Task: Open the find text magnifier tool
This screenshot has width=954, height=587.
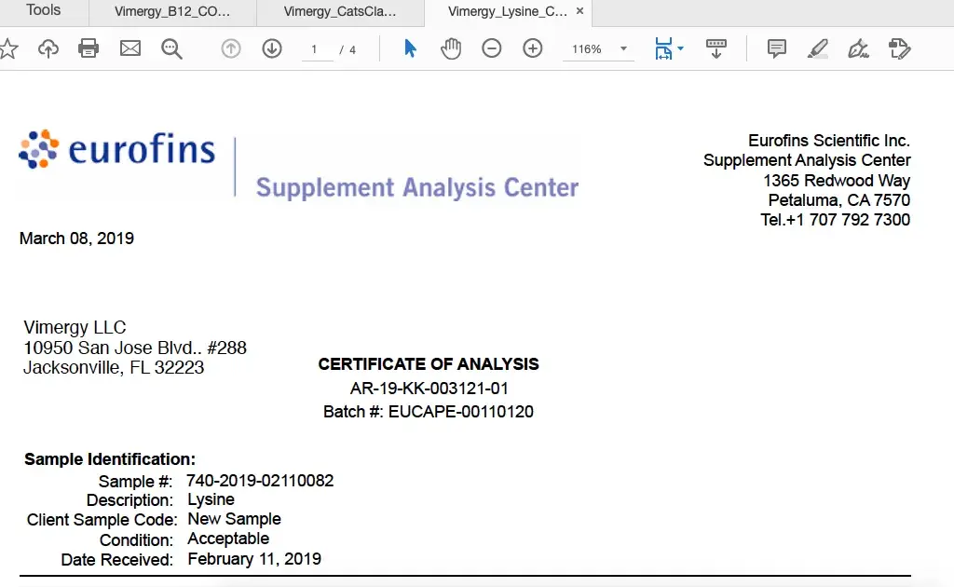Action: coord(171,48)
